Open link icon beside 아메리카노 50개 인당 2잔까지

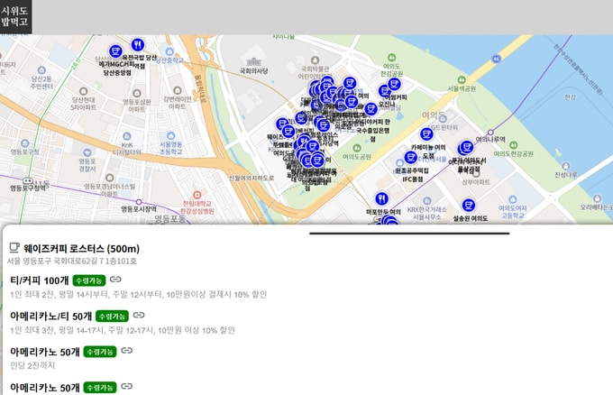click(127, 351)
